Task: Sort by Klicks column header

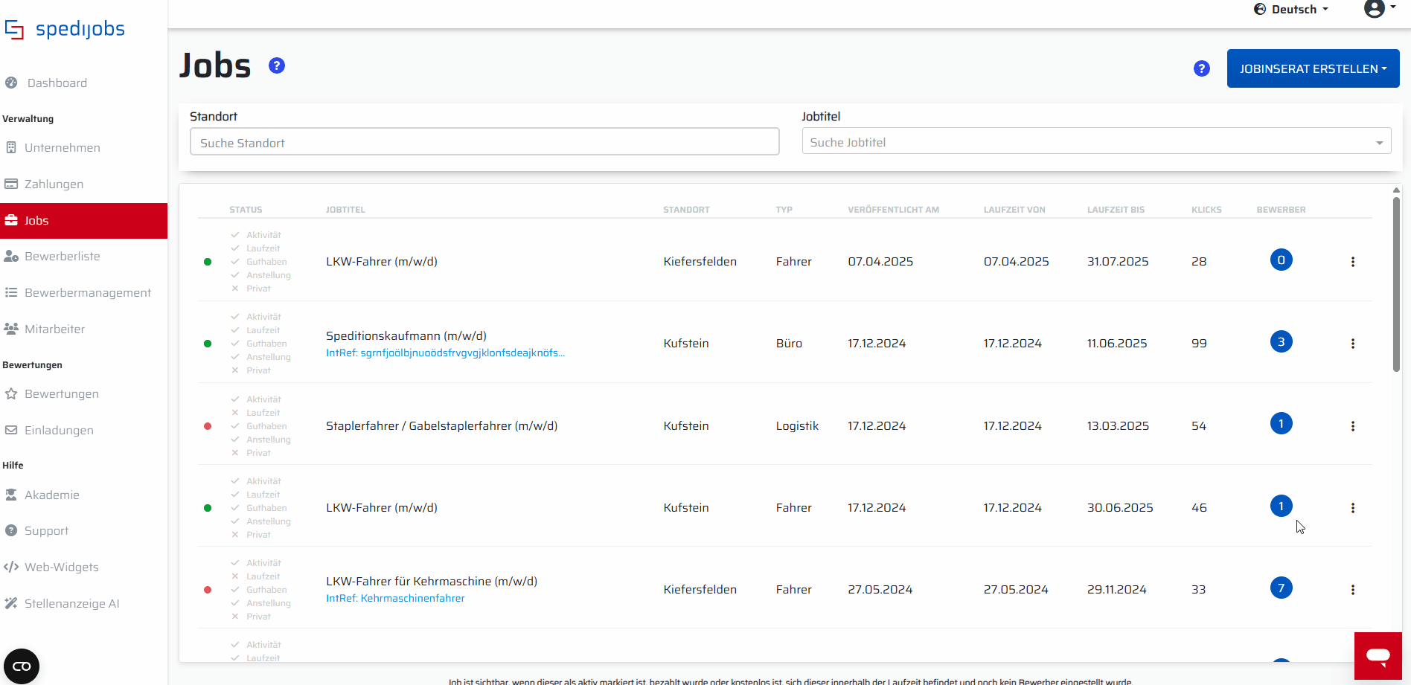Action: click(x=1206, y=210)
